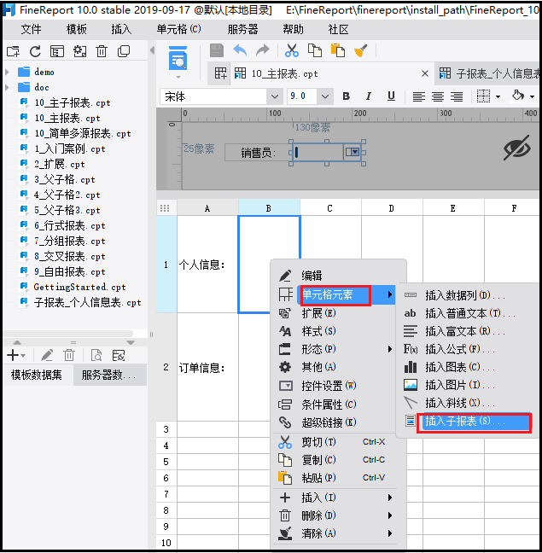Choose 超级链接(K) in context menu
Viewport: 542px width, 553px height.
click(329, 422)
